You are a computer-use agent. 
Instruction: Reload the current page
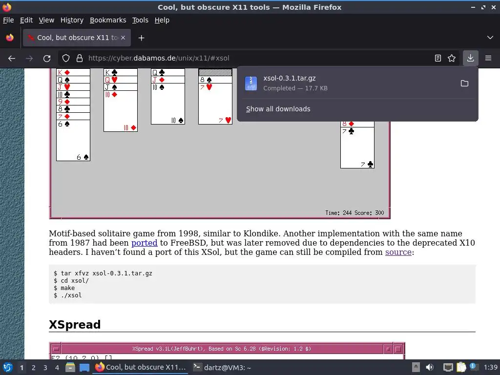[x=47, y=59]
